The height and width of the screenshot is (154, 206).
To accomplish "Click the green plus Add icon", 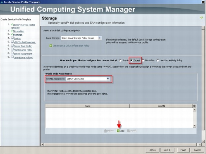I will point(118,131).
